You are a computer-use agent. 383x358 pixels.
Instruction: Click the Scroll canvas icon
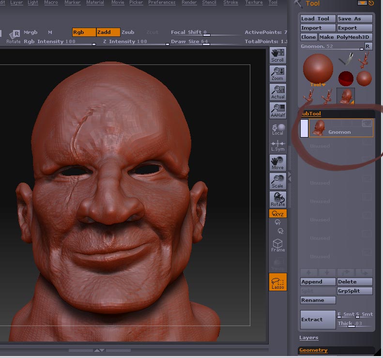point(278,55)
